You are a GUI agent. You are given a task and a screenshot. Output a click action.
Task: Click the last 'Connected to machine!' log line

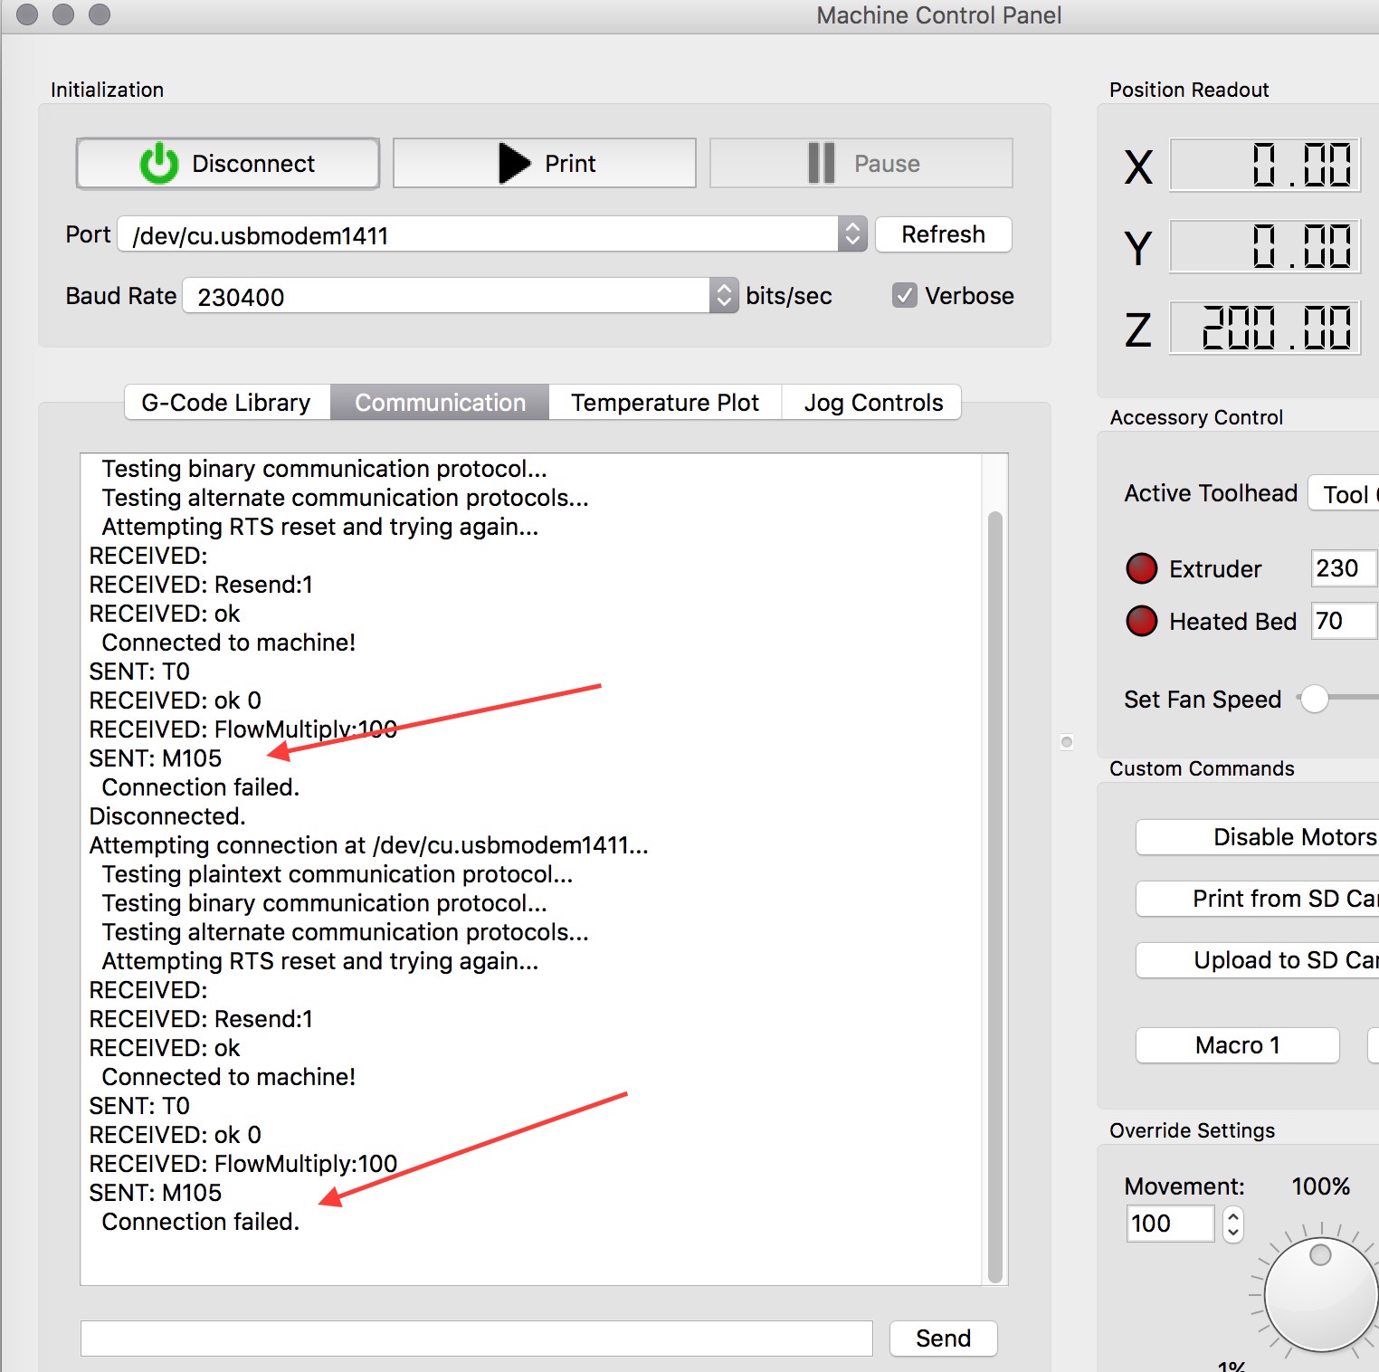tap(229, 1077)
